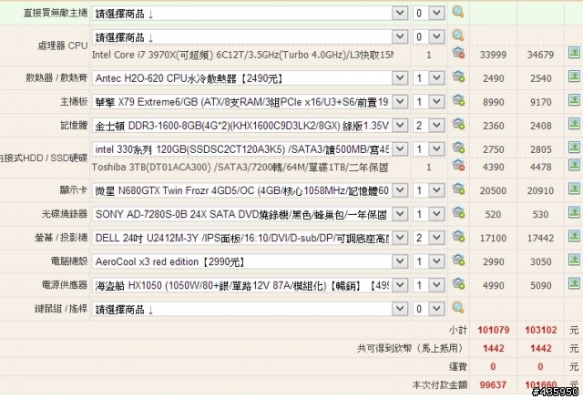Change quantity for 鍵鼠組 / 搖桿 row
This screenshot has height=399, width=583.
(x=429, y=309)
